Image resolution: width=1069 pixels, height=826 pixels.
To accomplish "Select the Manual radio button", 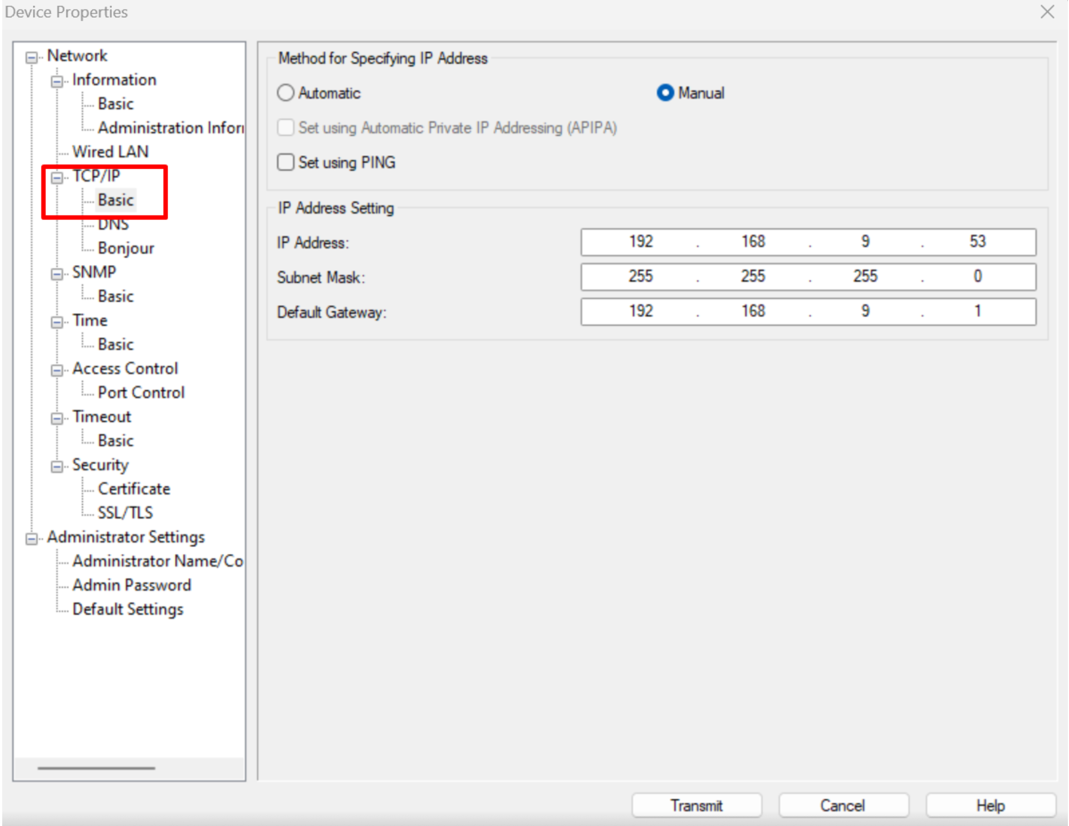I will pyautogui.click(x=665, y=93).
